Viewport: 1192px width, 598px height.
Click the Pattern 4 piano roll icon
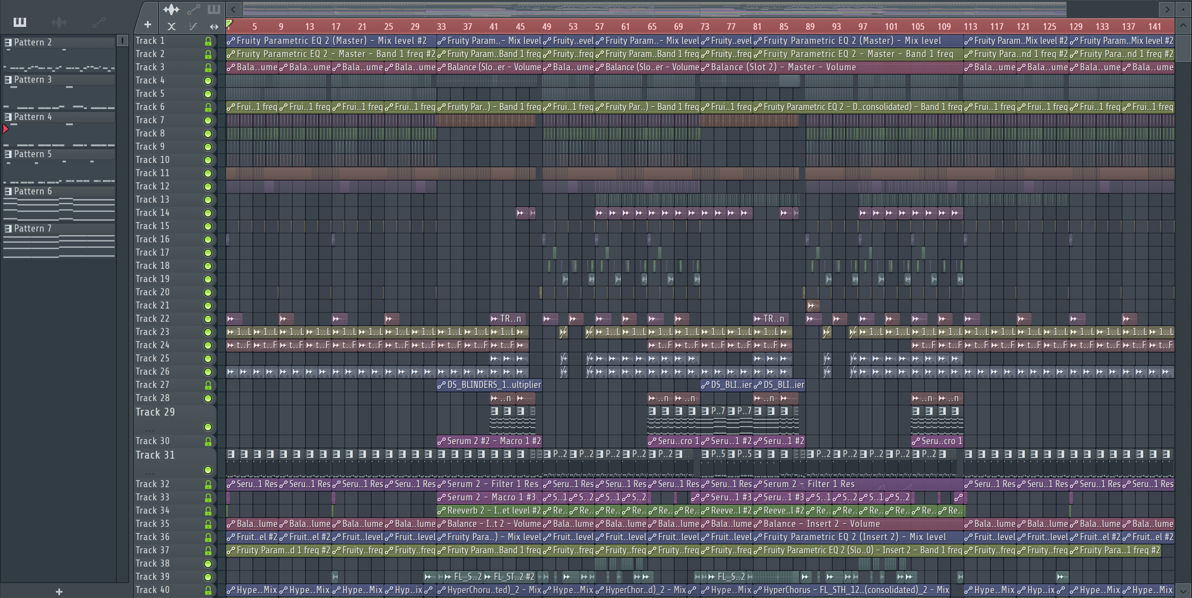[x=8, y=117]
